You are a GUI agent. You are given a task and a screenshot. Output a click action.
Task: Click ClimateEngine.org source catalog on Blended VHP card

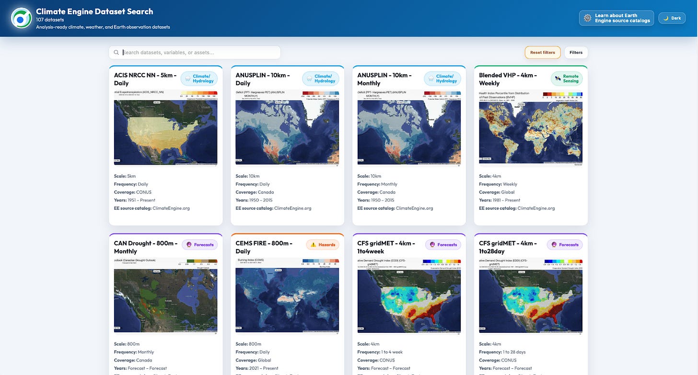(x=536, y=208)
